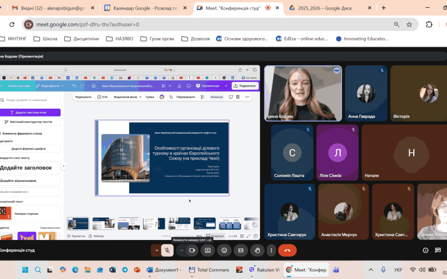Screen dimensions: 447x279
Task: Unmute the microphone in Meet
Action: 167,251
